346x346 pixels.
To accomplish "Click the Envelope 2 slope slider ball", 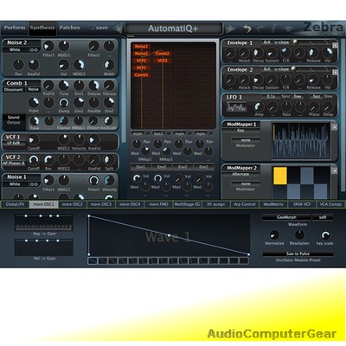I will coord(293,69).
